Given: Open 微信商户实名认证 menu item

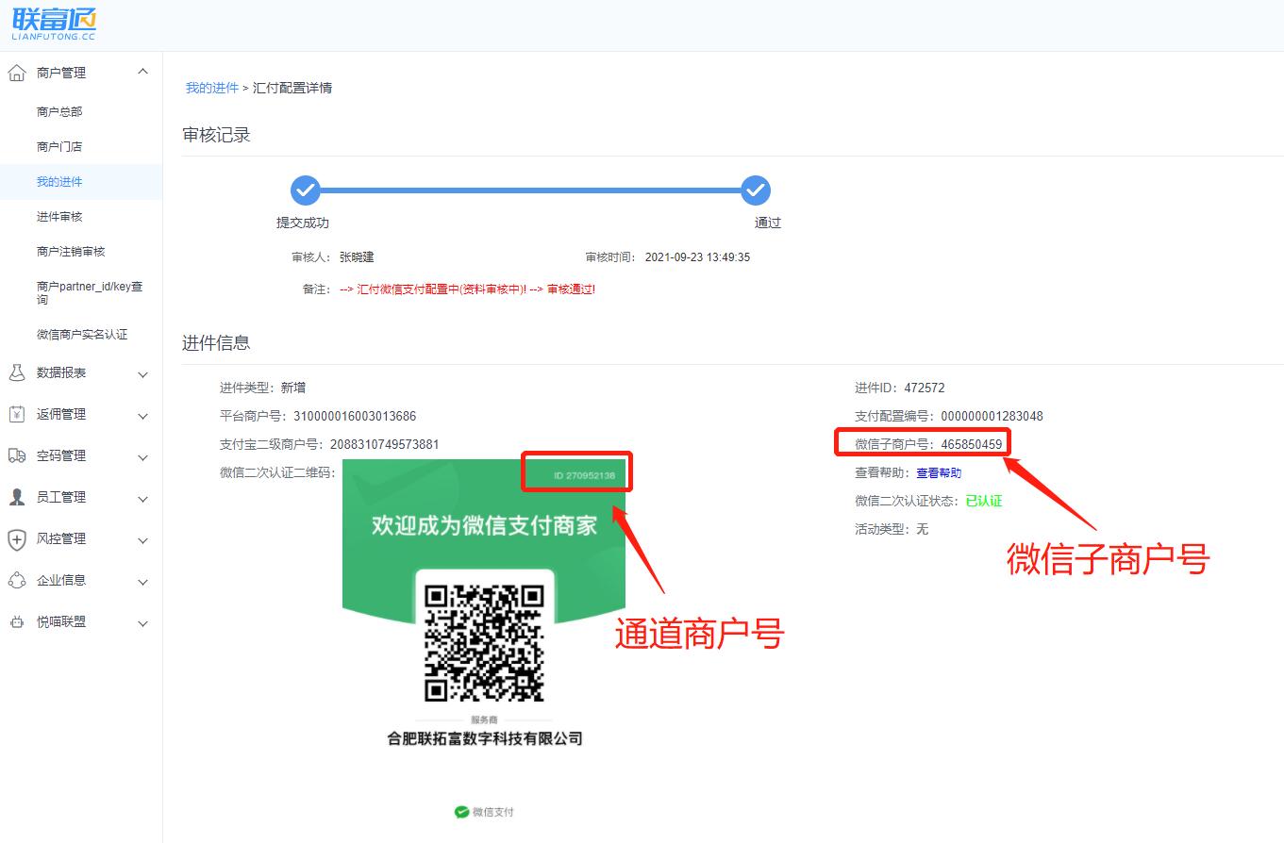Looking at the screenshot, I should pos(82,334).
